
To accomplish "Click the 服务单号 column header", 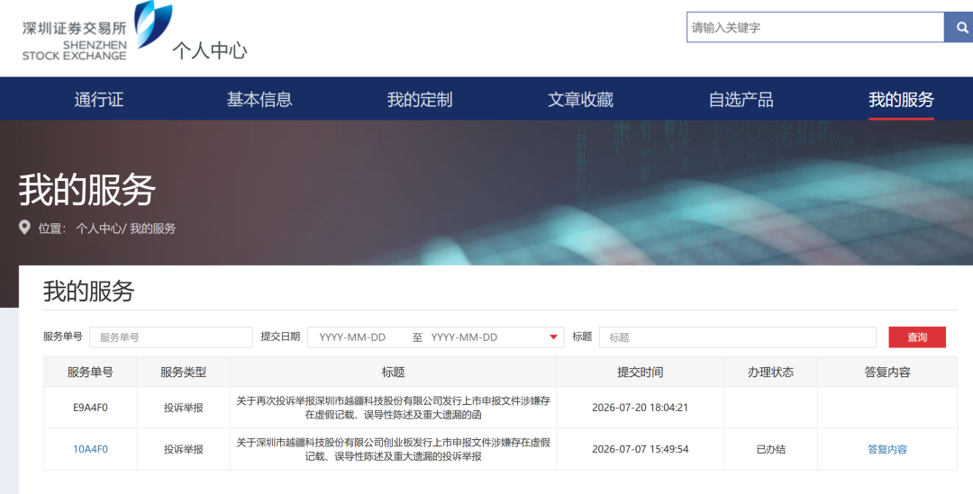I will click(x=91, y=372).
